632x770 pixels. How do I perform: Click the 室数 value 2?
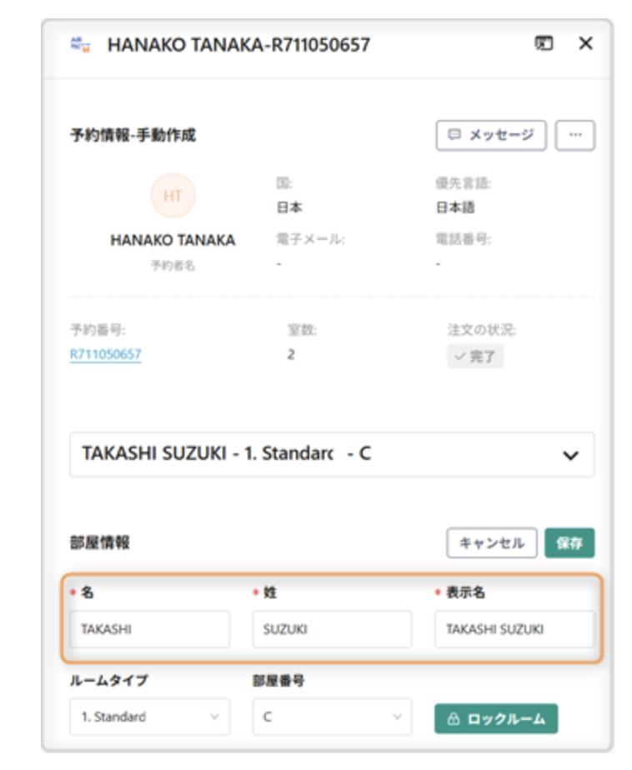tap(291, 354)
